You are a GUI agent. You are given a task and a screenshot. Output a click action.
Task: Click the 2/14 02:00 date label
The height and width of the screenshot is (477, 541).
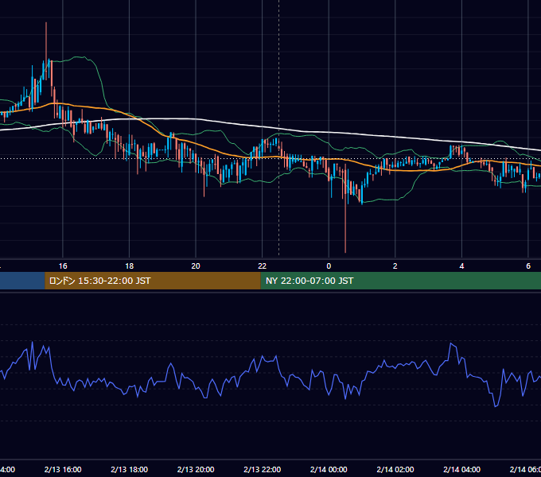[395, 469]
